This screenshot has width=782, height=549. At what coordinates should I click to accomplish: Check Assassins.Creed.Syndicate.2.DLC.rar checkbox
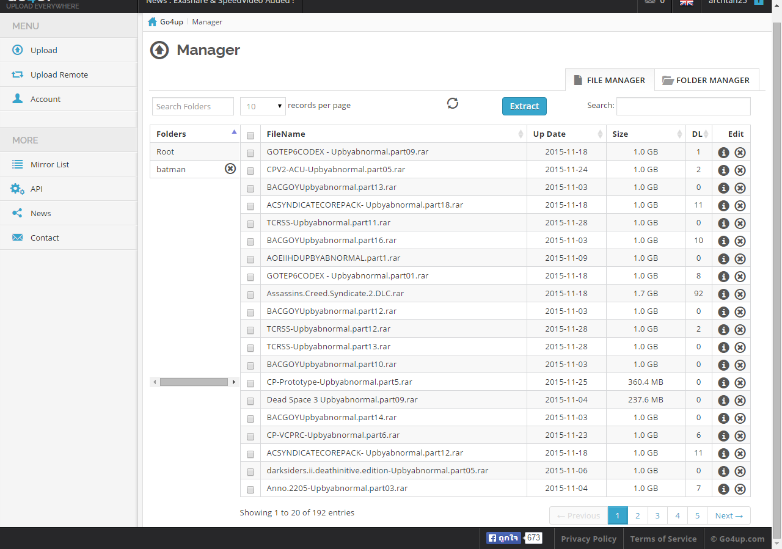point(250,294)
